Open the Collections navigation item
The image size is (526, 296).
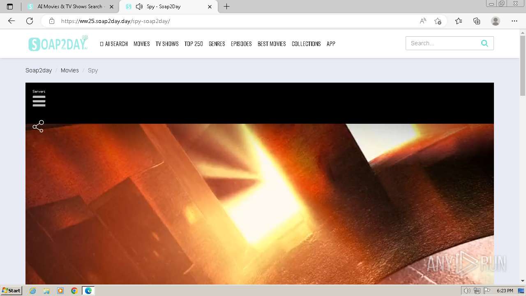(x=306, y=44)
